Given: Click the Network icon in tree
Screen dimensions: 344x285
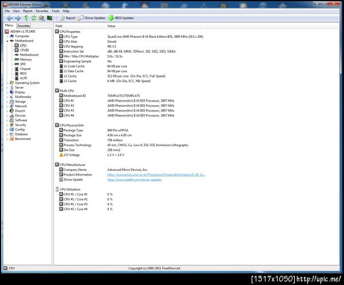Looking at the screenshot, I should click(x=12, y=106).
